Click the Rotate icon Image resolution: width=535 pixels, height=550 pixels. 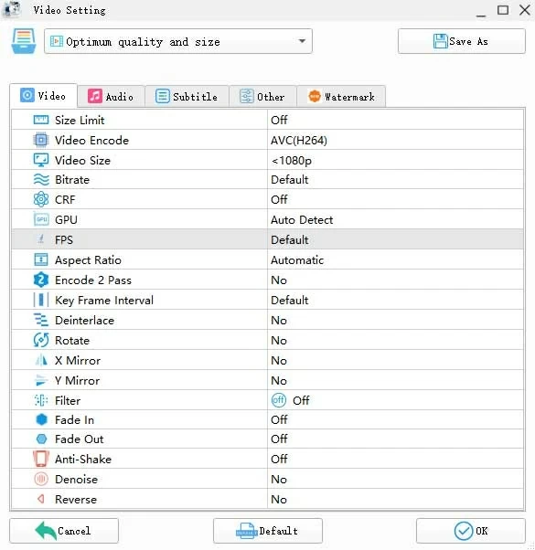pyautogui.click(x=41, y=340)
